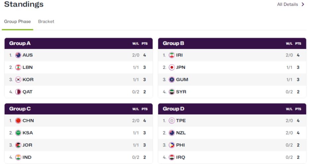The image size is (312, 164).
Task: Click the Guam flag icon
Action: (x=172, y=80)
